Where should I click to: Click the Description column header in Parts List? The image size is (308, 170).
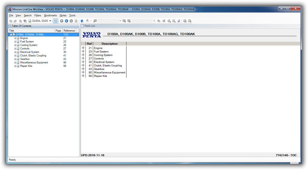109,44
